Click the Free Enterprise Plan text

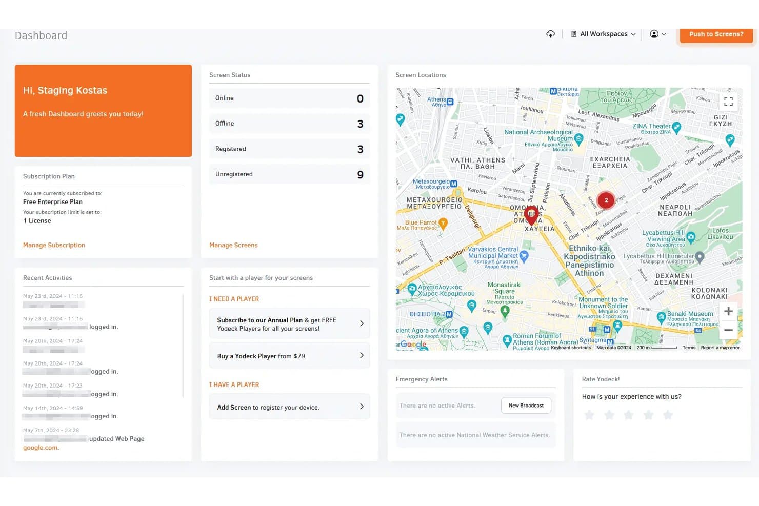[x=53, y=202]
